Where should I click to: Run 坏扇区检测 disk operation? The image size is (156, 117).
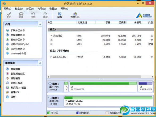tap(17, 83)
